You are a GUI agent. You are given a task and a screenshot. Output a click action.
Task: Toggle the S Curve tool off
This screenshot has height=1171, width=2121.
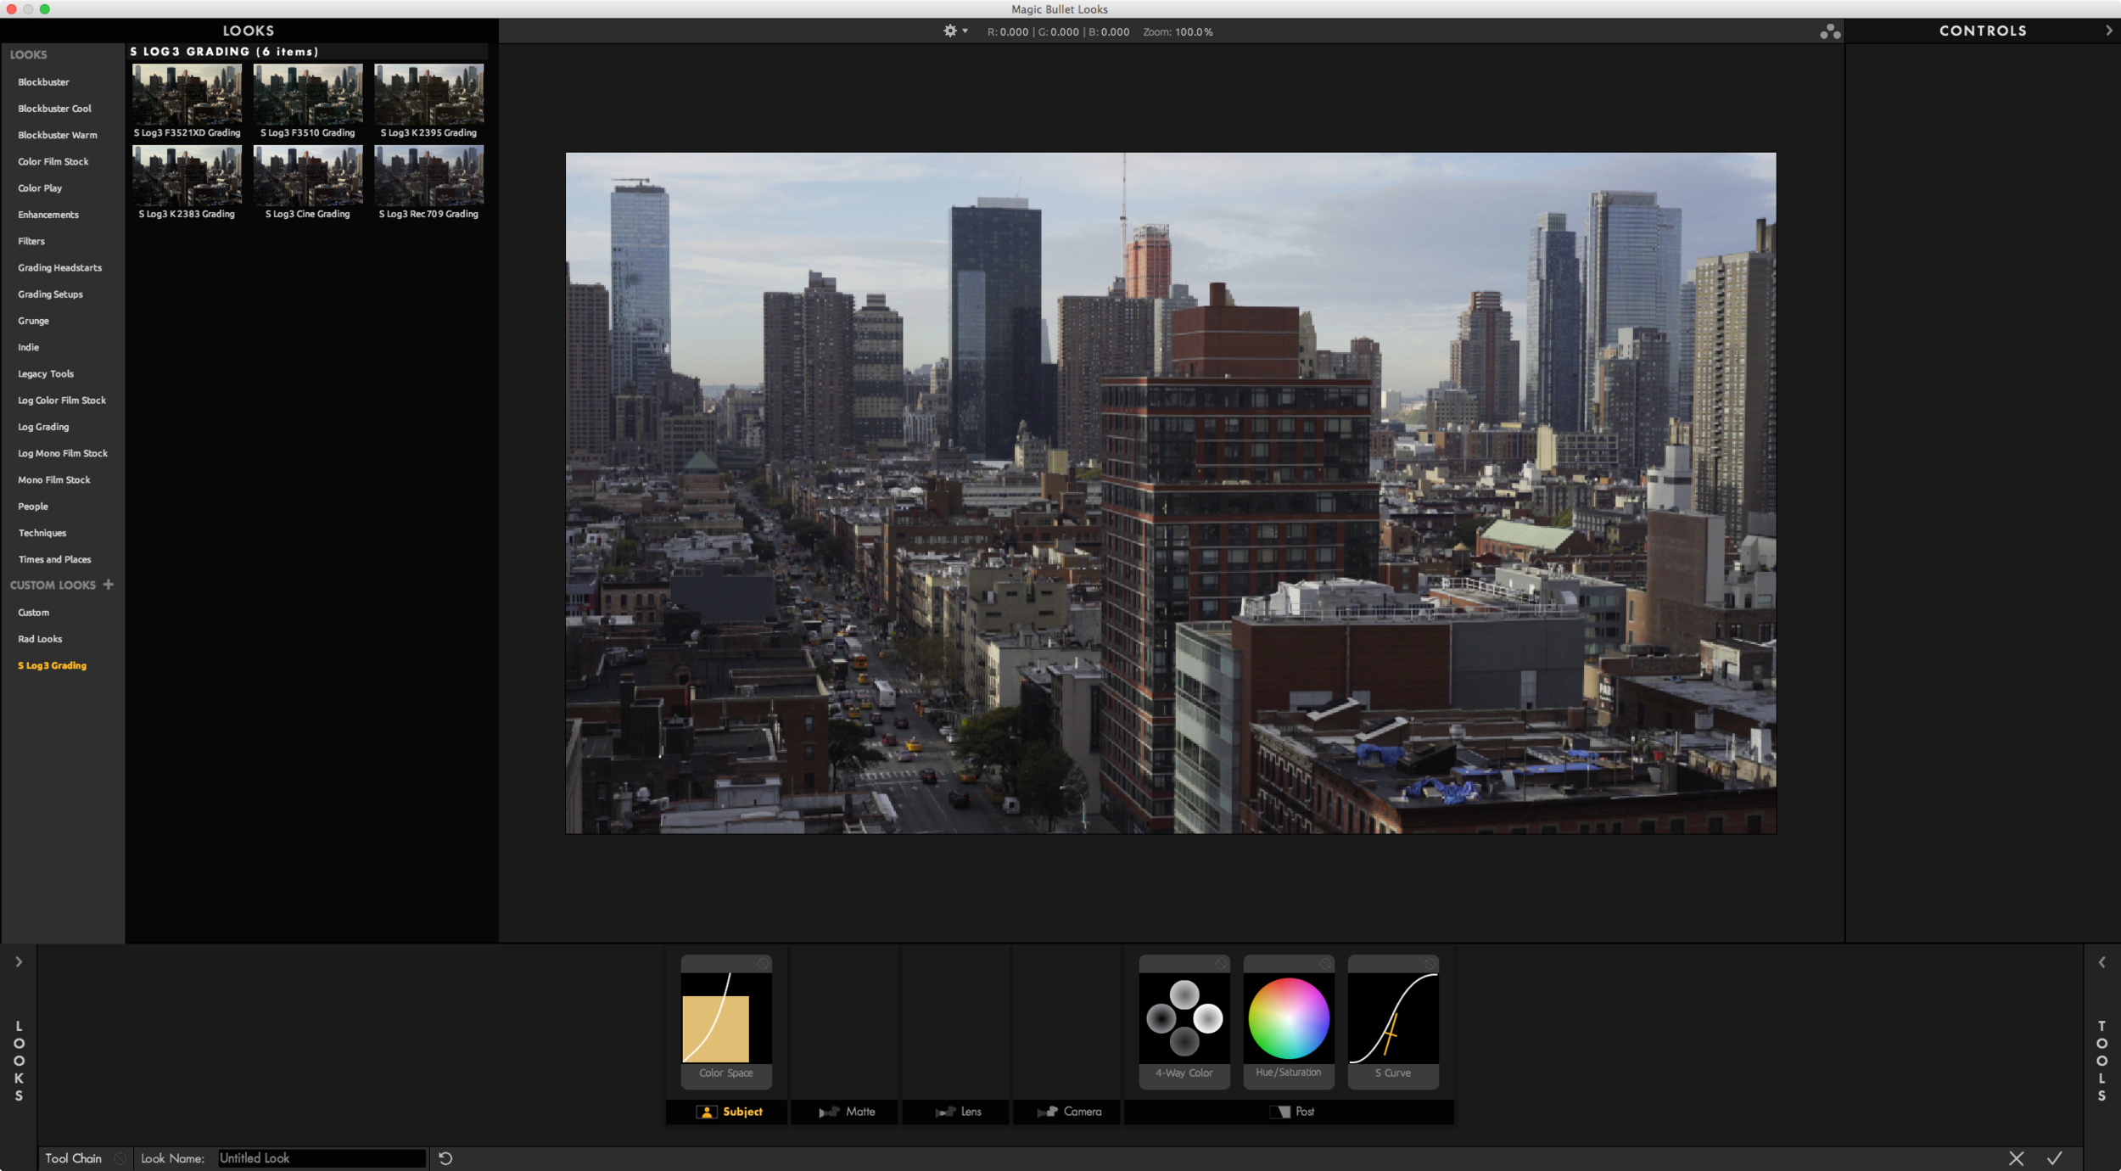[x=1430, y=964]
